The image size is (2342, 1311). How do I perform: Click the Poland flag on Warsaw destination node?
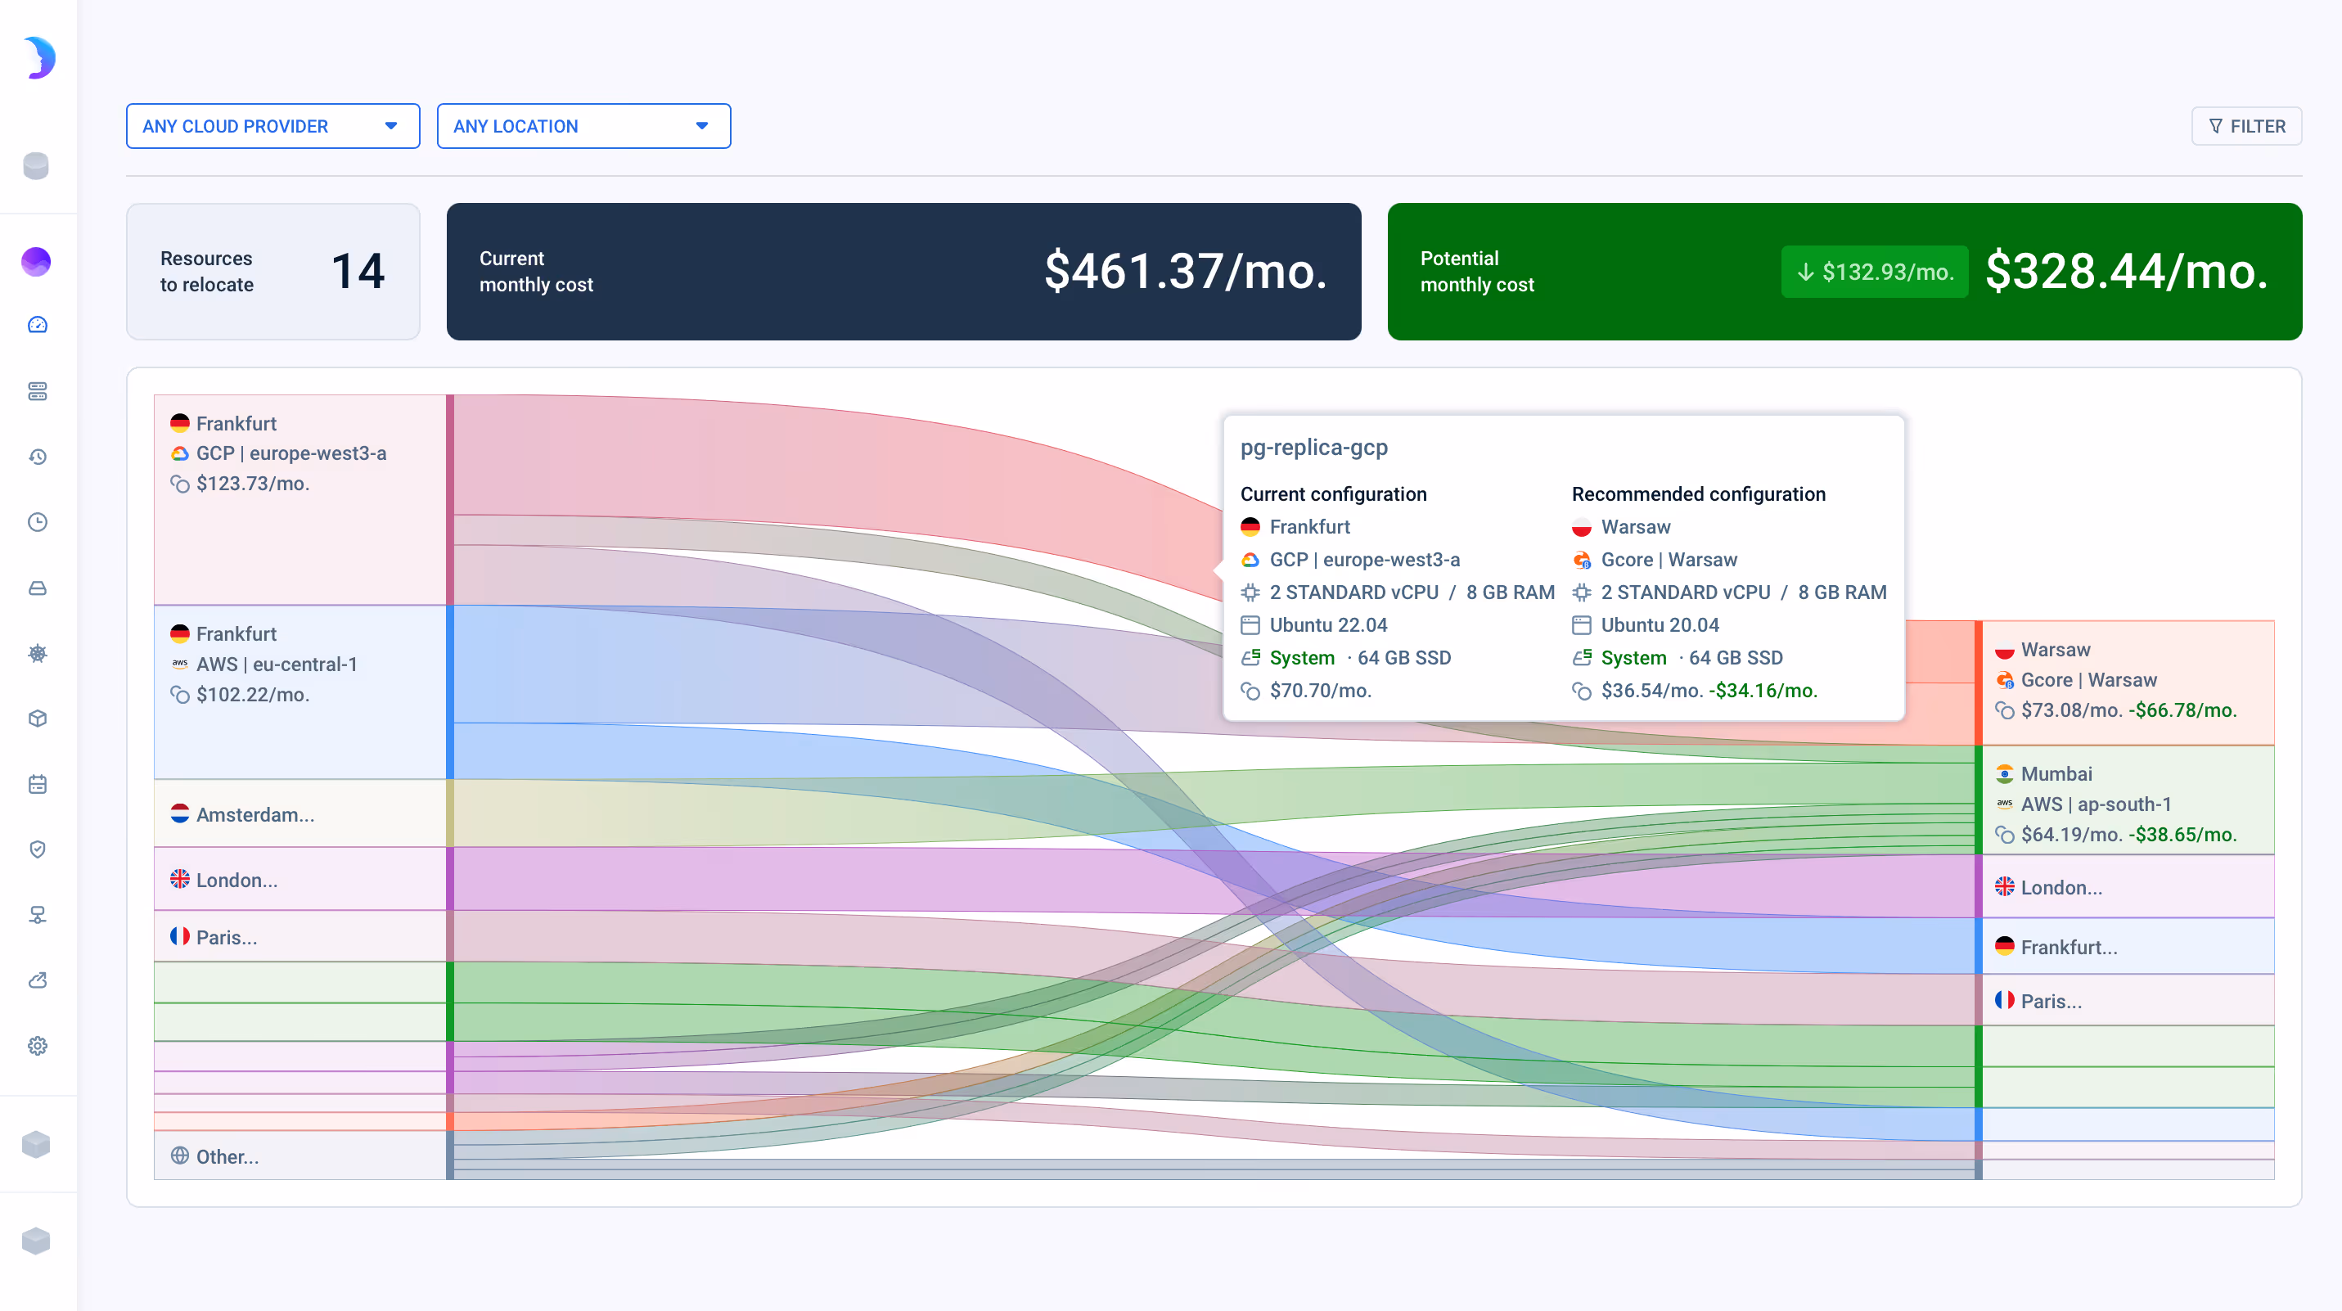point(2004,649)
